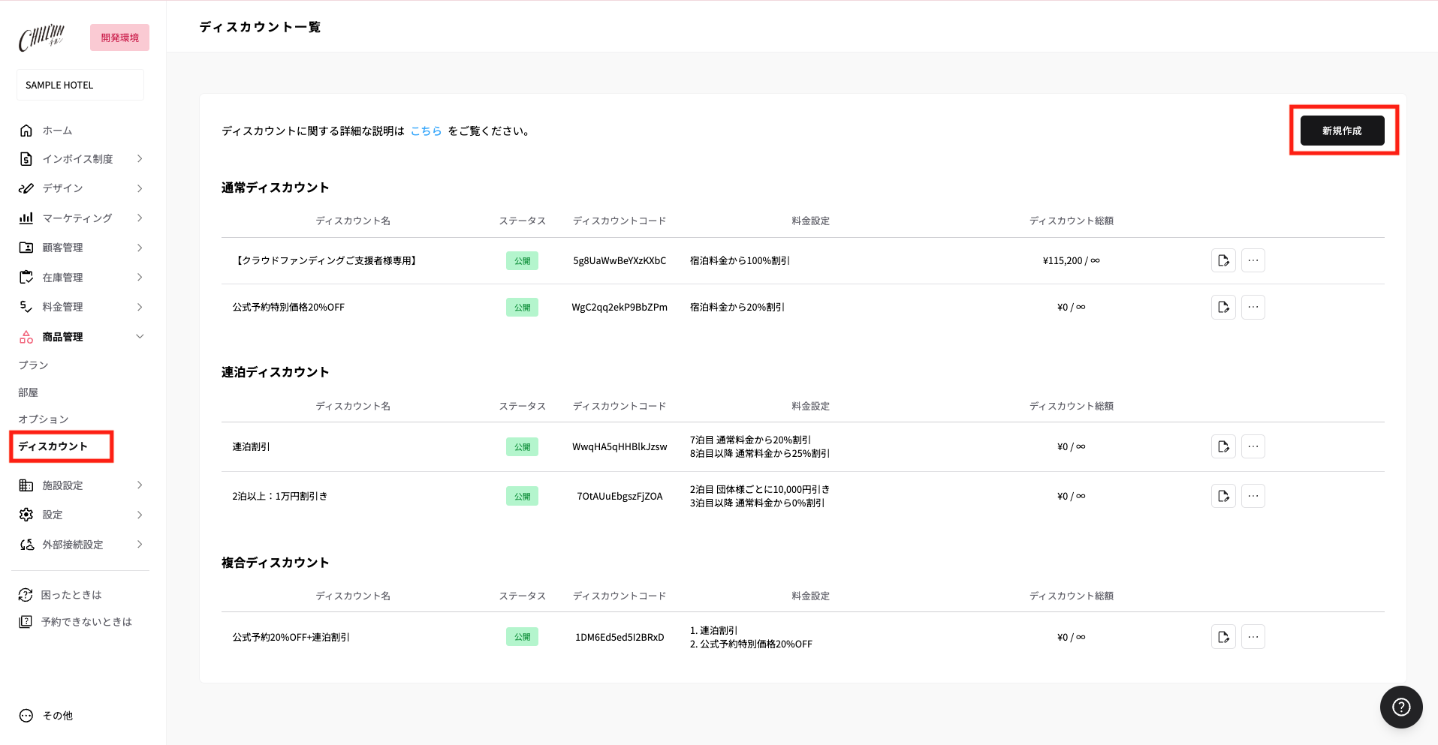Expand the マーケティング menu chevron

click(140, 218)
